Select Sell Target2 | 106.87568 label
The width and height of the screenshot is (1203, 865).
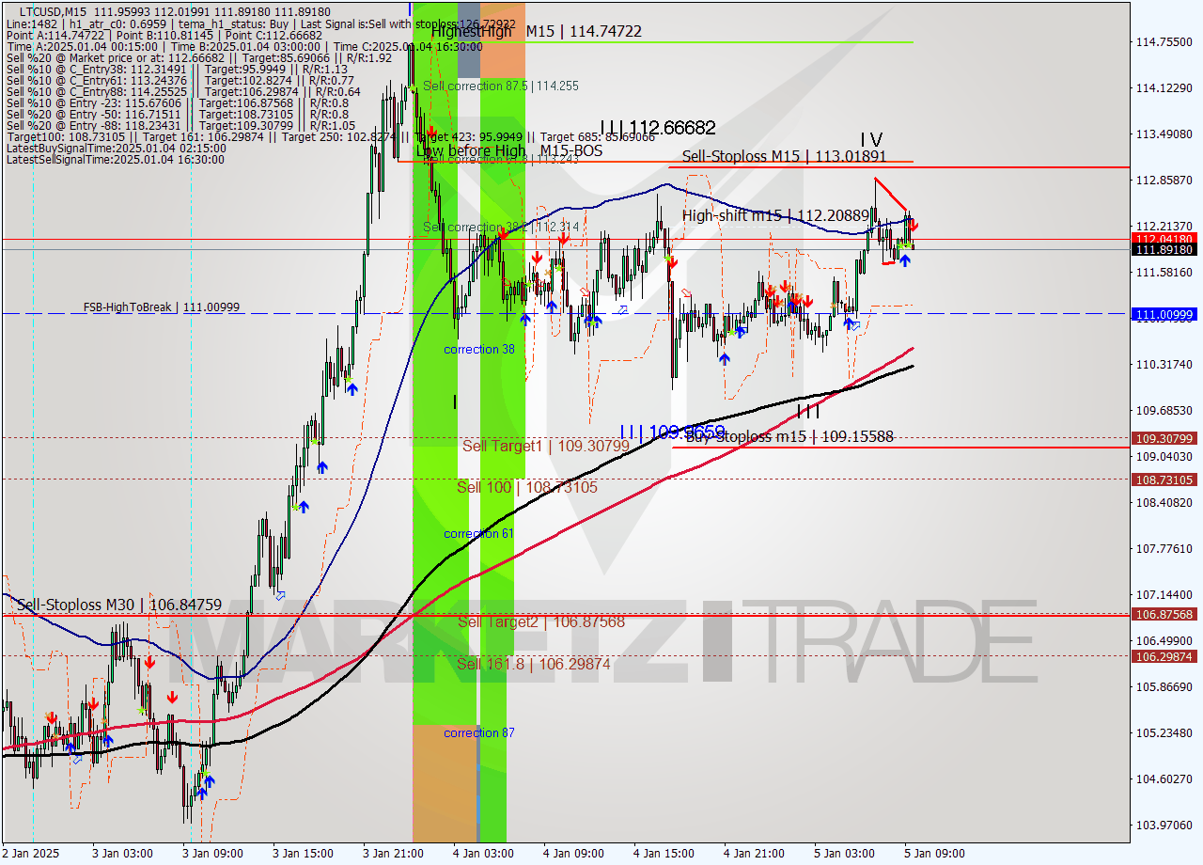coord(541,621)
